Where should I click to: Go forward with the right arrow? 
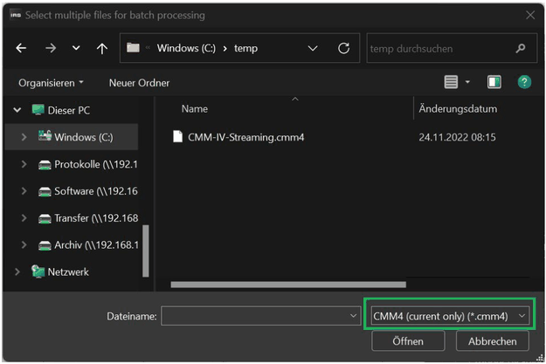coord(51,48)
